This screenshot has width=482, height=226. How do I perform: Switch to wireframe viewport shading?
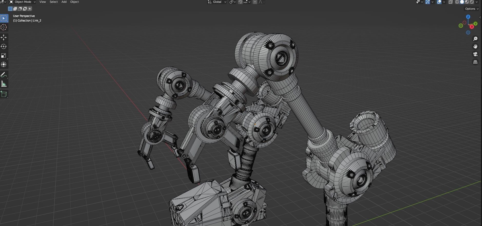(x=457, y=2)
